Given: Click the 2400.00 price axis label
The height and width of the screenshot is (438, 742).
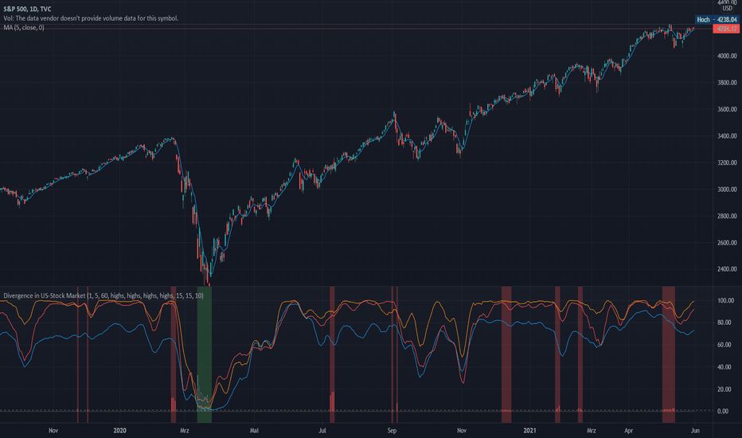Looking at the screenshot, I should (727, 269).
